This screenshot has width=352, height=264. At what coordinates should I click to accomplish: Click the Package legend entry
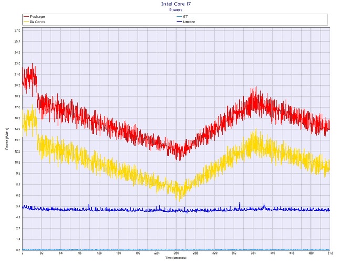tap(34, 17)
